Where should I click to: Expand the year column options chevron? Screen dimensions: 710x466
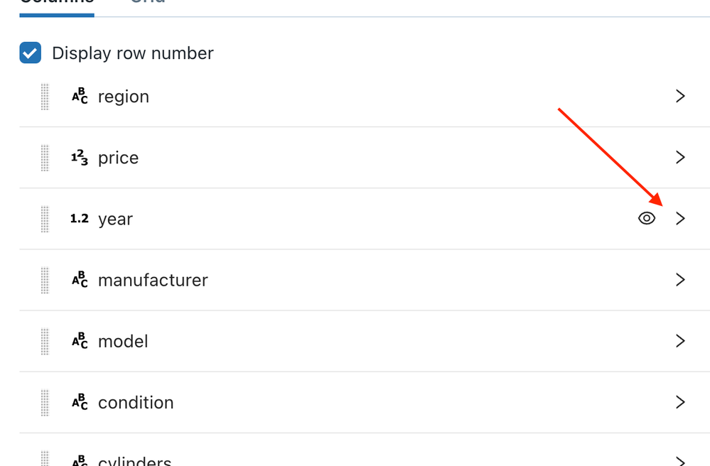tap(680, 218)
